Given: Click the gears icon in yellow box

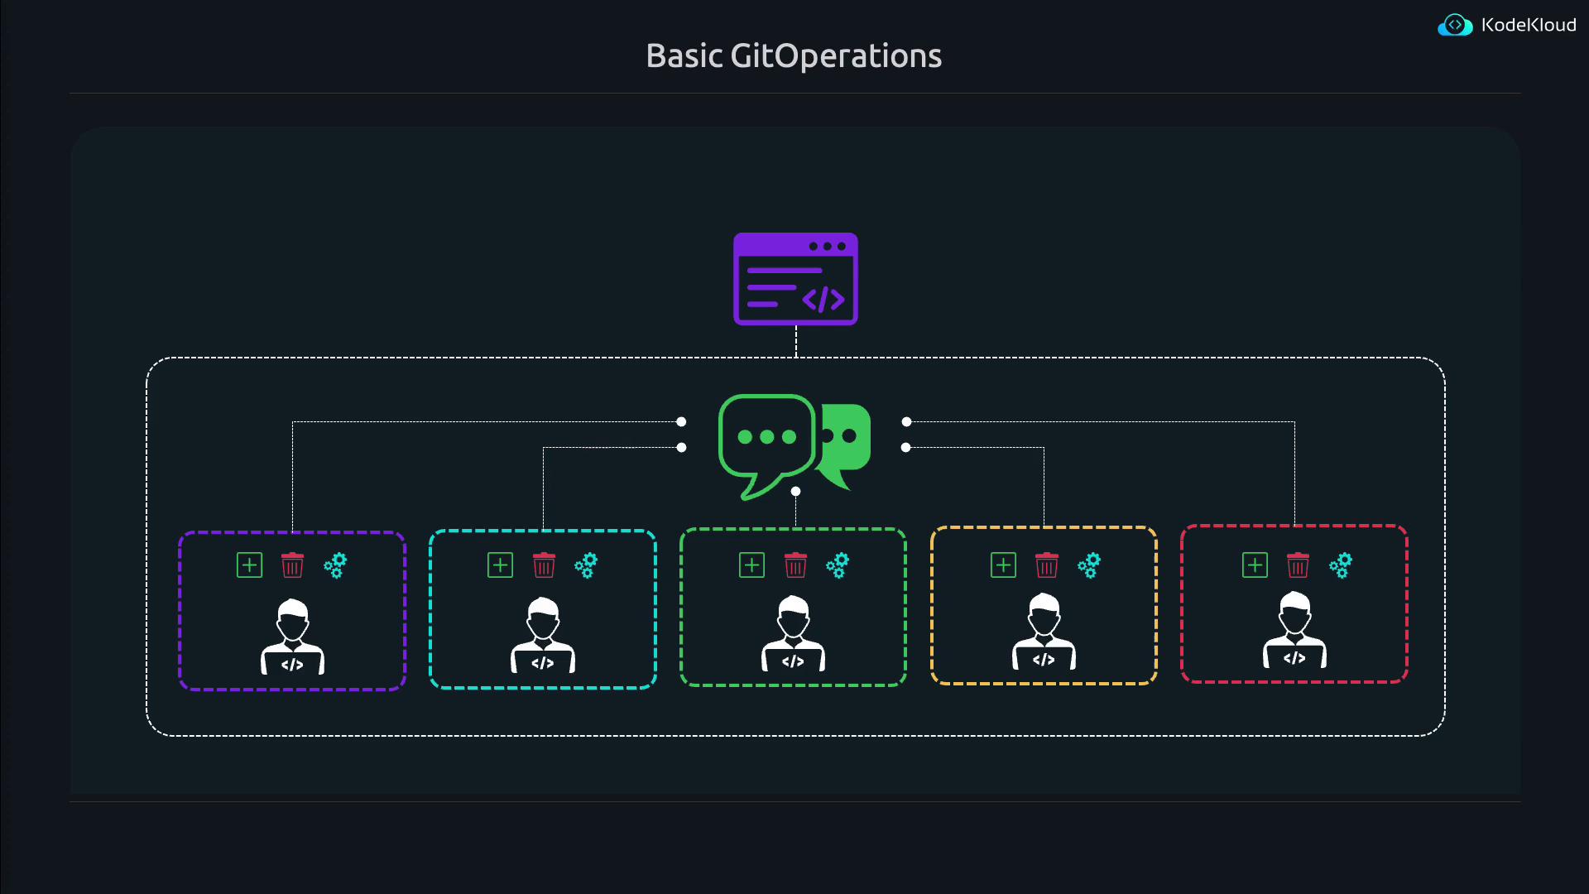Looking at the screenshot, I should 1089,565.
